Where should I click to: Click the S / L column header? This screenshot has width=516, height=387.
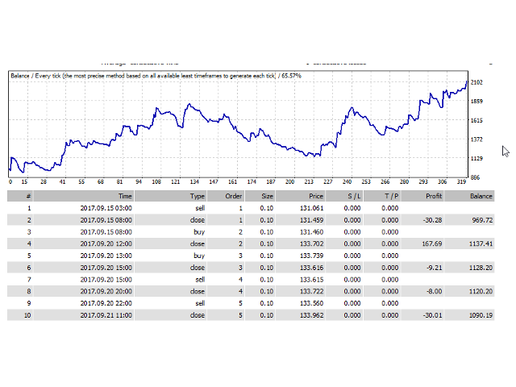pos(344,196)
